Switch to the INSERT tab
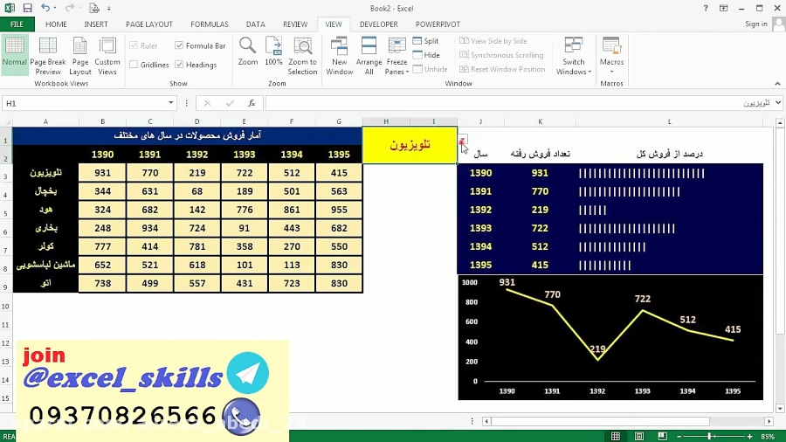786x442 pixels. (96, 24)
